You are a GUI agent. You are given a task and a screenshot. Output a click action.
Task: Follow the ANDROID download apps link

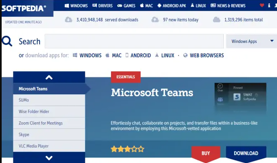pyautogui.click(x=141, y=55)
